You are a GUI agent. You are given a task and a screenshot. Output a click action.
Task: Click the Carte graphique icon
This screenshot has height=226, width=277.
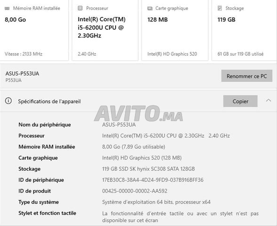pyautogui.click(x=150, y=8)
